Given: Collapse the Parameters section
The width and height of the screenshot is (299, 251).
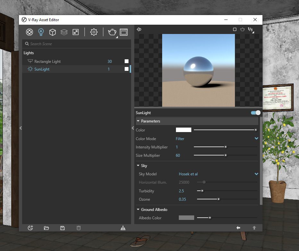Looking at the screenshot, I should click(x=138, y=121).
